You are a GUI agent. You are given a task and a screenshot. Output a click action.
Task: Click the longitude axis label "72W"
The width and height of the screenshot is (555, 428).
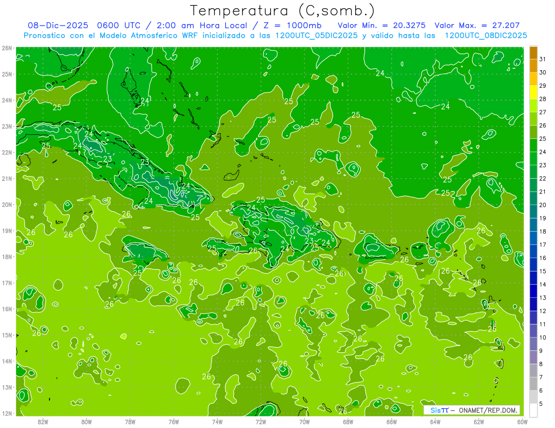tap(261, 422)
